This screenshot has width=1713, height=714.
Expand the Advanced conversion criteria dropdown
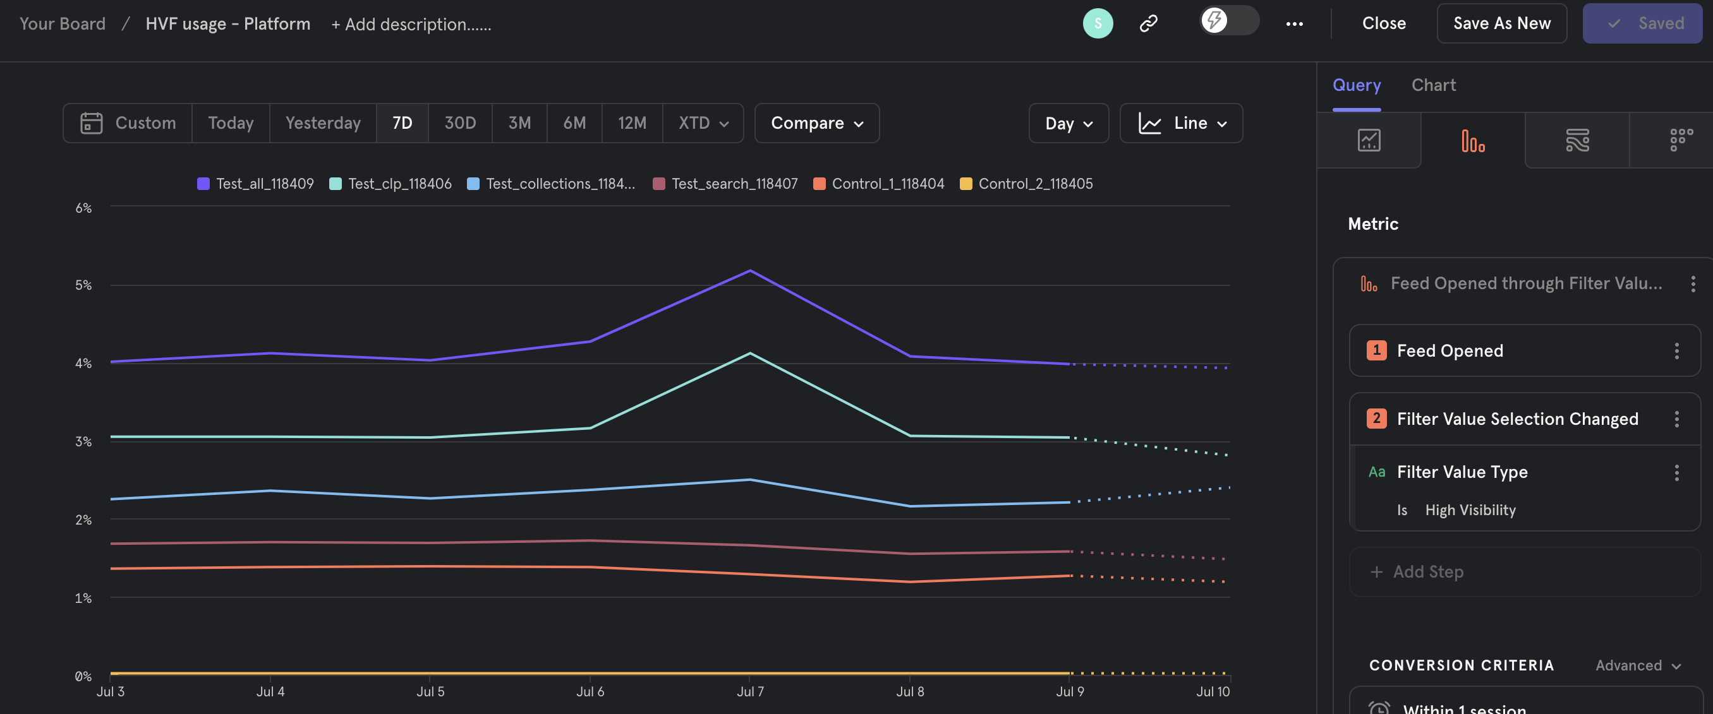[1637, 665]
